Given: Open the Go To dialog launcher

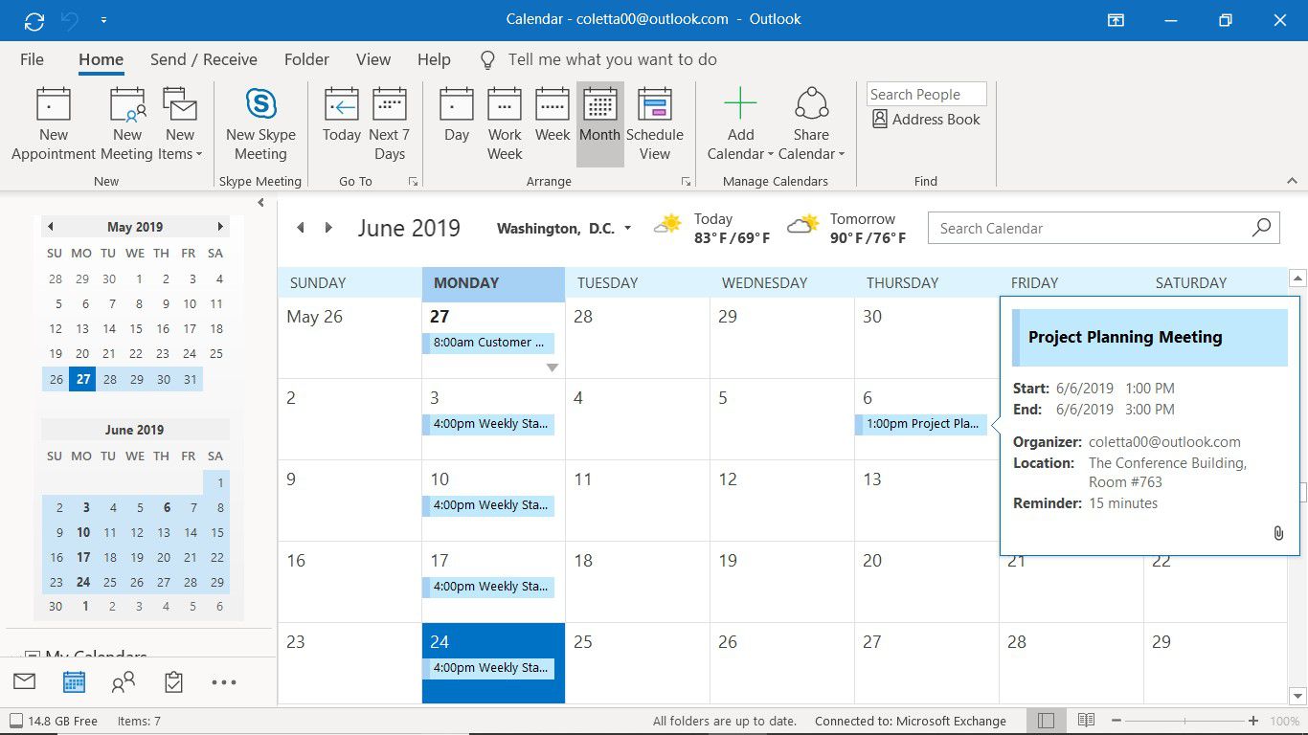Looking at the screenshot, I should point(413,181).
